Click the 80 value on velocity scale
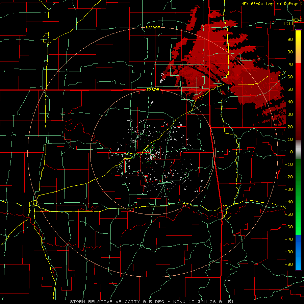 coord(290,52)
